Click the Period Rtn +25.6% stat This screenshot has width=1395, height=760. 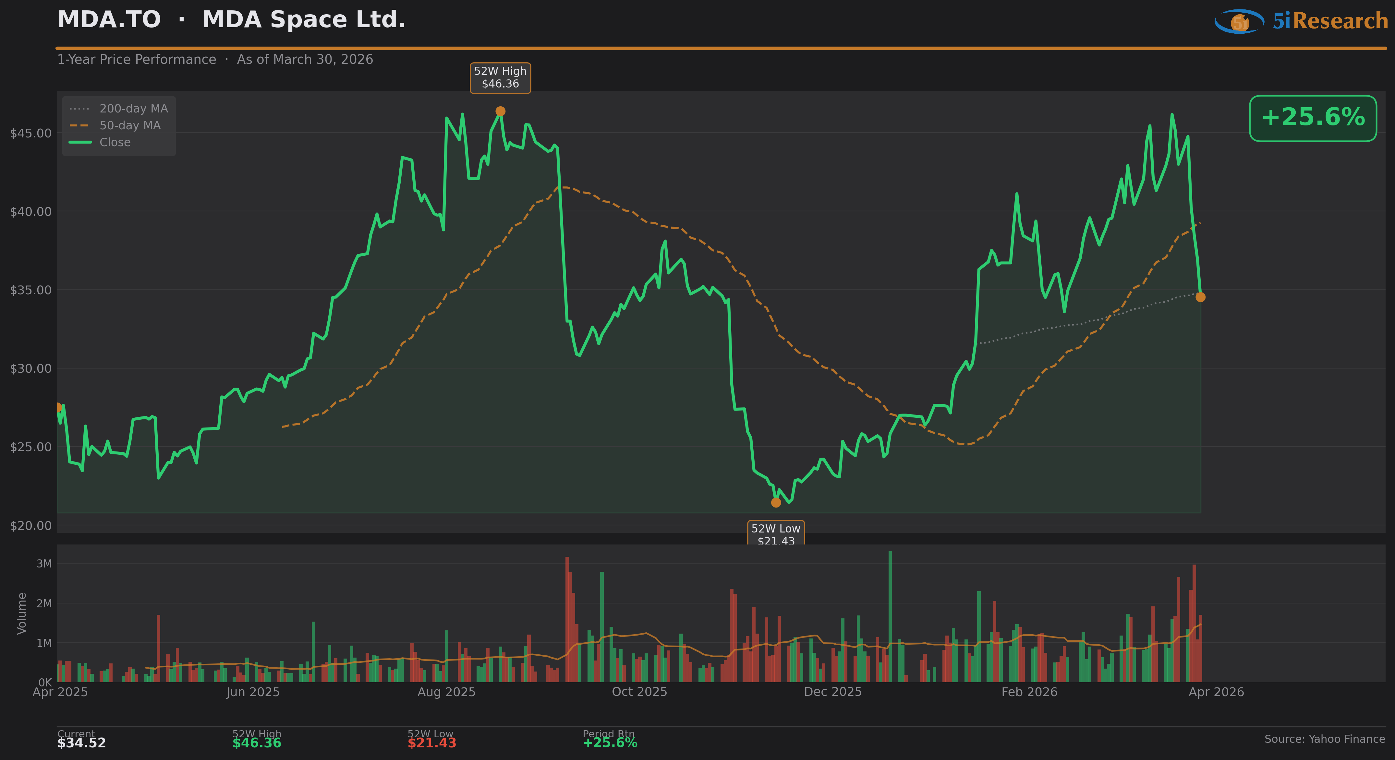[610, 742]
